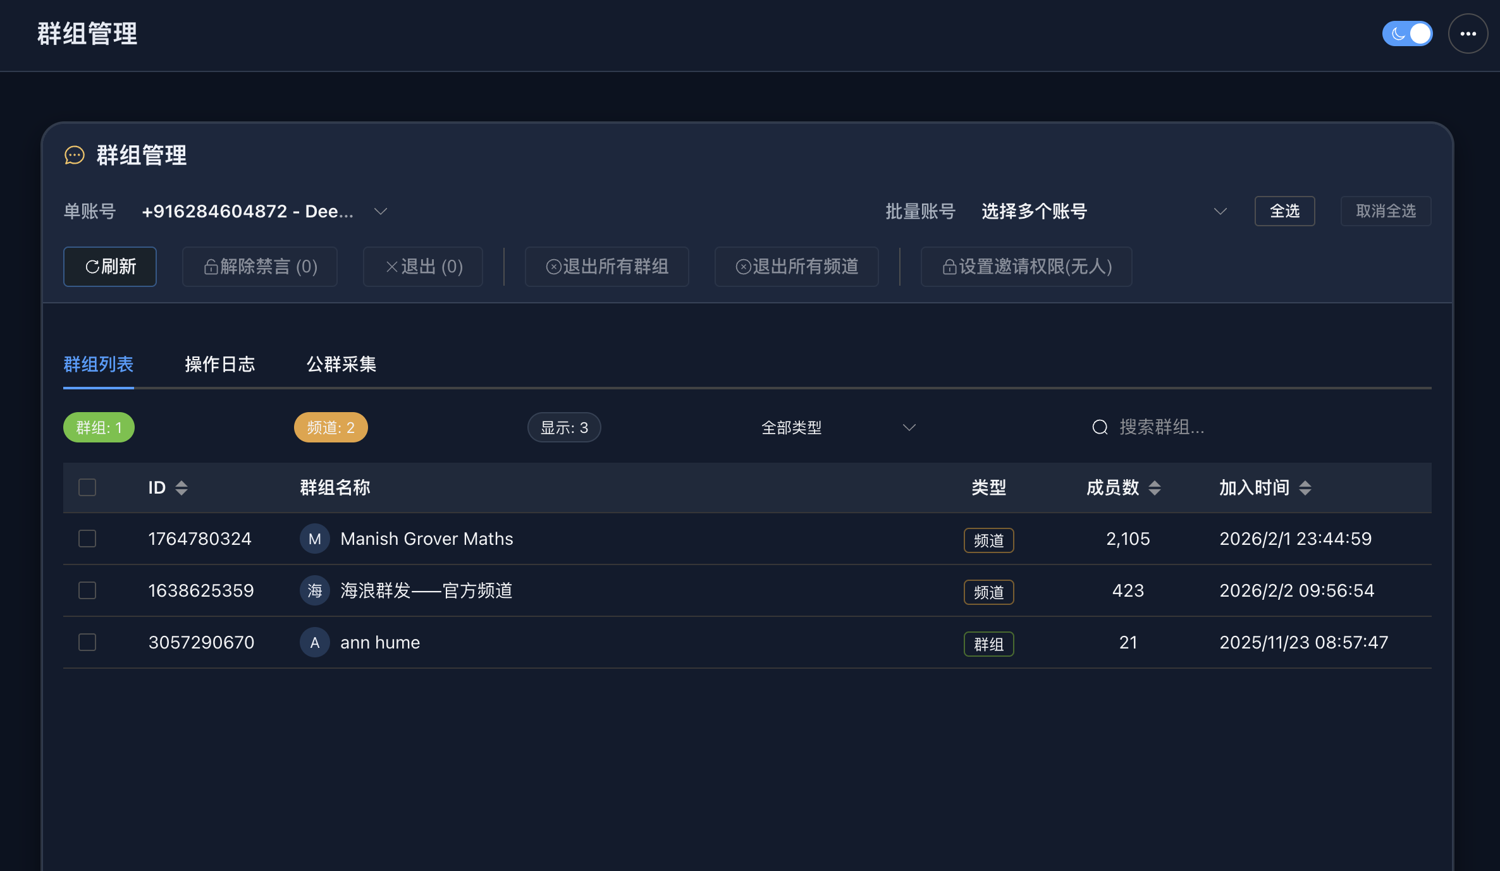Click the search magnifier in the group search box
This screenshot has width=1500, height=871.
coord(1099,427)
